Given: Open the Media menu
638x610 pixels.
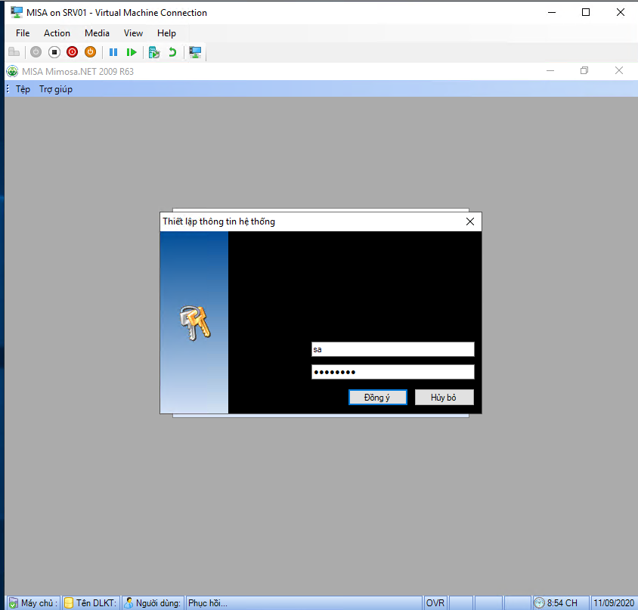Looking at the screenshot, I should point(97,33).
